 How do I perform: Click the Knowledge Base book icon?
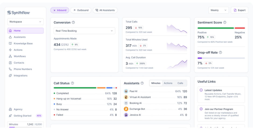tap(10, 43)
